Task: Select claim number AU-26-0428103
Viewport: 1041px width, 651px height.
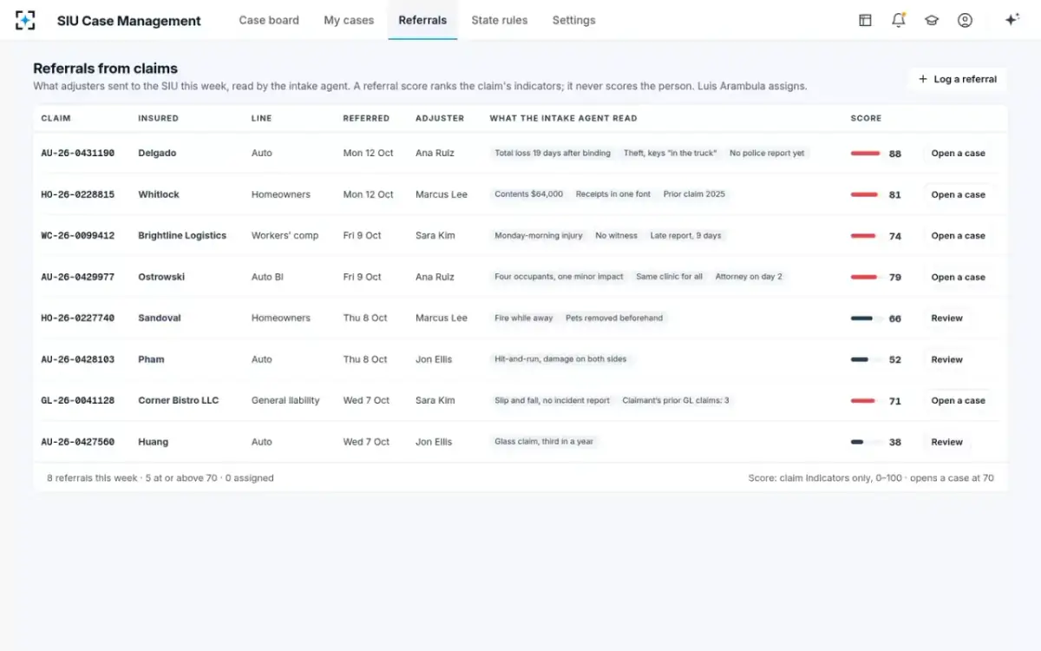Action: 77,359
